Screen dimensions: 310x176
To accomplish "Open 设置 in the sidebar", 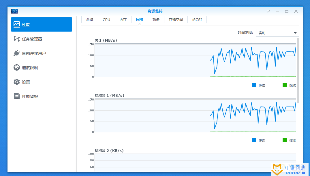I will click(42, 82).
